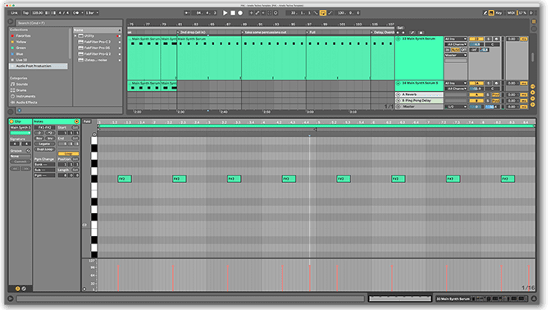Set track 33 monitor to In
Image resolution: width=551 pixels, height=310 pixels.
pyautogui.click(x=448, y=50)
